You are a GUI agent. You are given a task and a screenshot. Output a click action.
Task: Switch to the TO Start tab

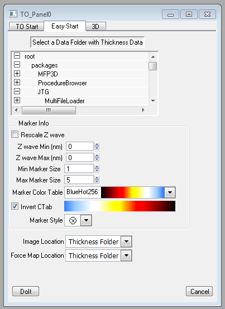pos(27,26)
